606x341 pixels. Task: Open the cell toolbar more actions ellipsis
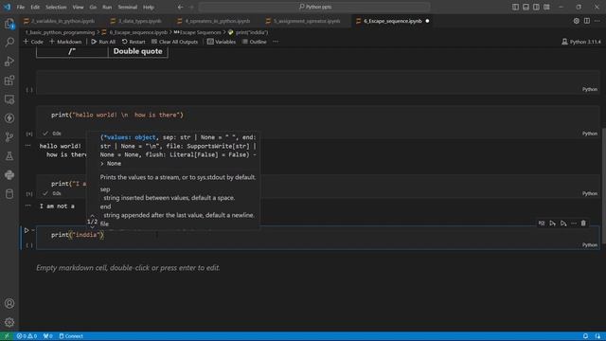click(x=574, y=224)
